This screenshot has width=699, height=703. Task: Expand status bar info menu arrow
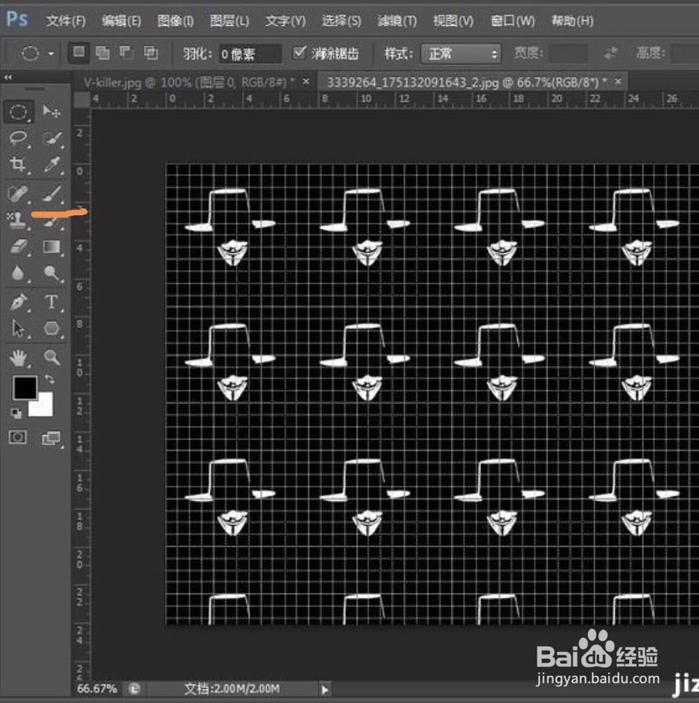[x=325, y=689]
